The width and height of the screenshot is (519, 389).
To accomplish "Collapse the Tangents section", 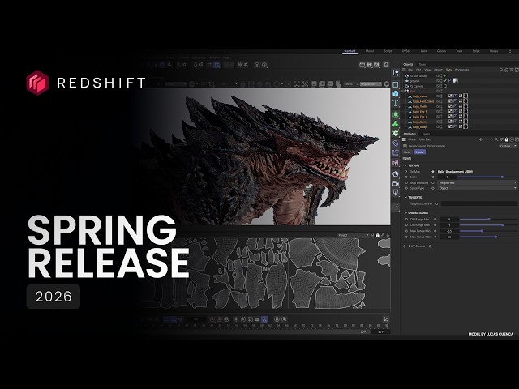I will pyautogui.click(x=406, y=197).
